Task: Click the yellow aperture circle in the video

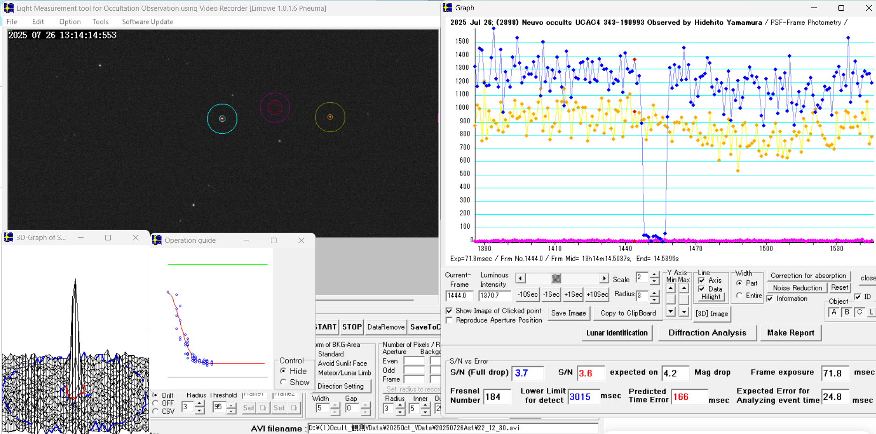Action: 330,117
